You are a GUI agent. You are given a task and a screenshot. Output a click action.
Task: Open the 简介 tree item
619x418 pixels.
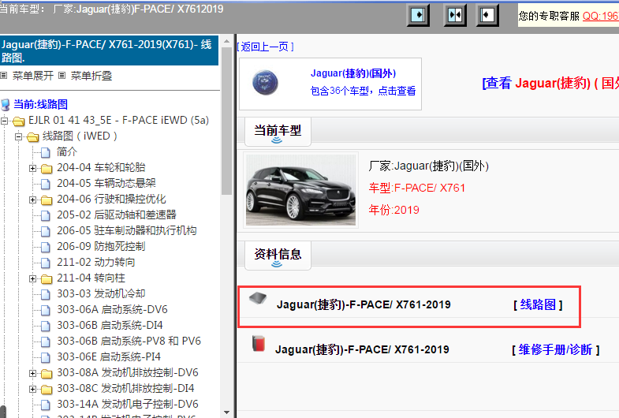[x=67, y=152]
